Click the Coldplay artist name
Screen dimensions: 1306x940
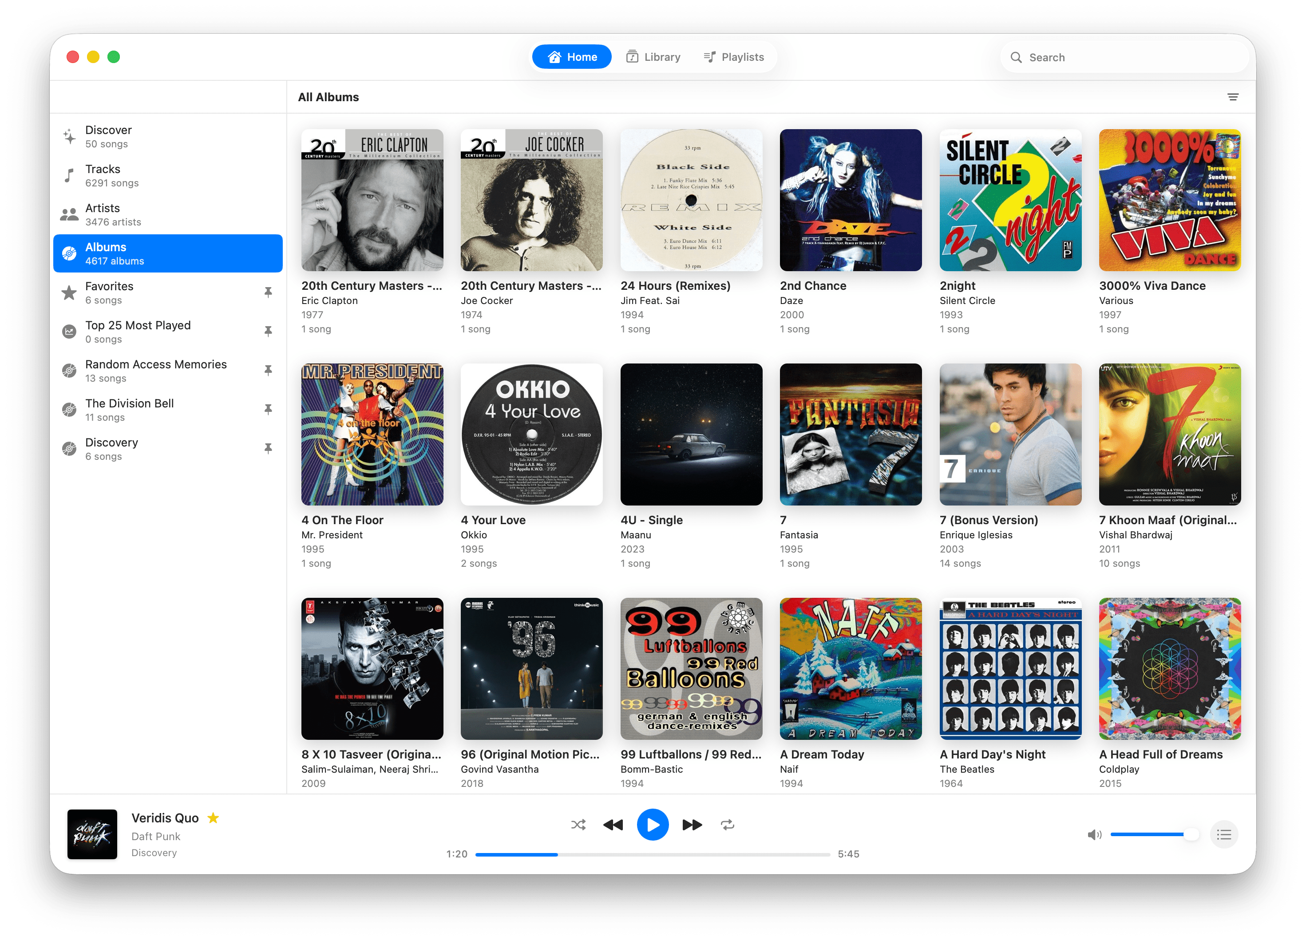pyautogui.click(x=1119, y=769)
